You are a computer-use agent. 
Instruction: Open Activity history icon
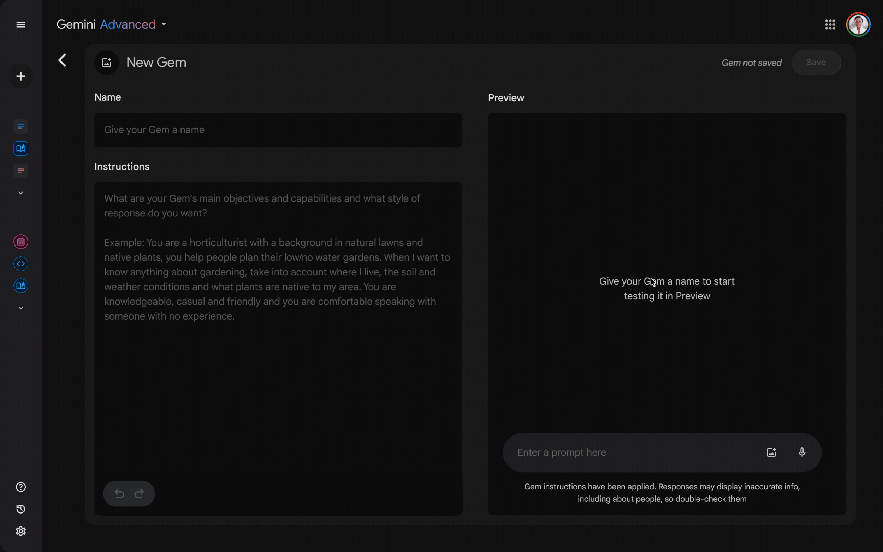(21, 509)
